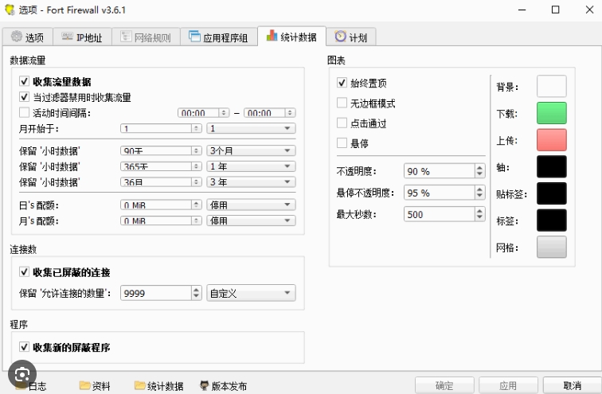Click the folder icon next to 统计数据 at bottom

click(x=140, y=385)
